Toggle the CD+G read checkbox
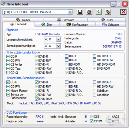This screenshot has width=129, height=128. [8, 73]
